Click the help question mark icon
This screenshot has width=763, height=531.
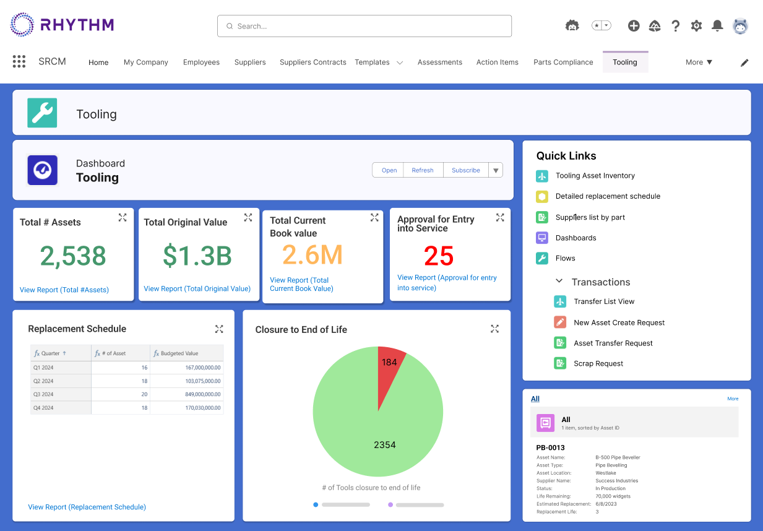tap(675, 25)
